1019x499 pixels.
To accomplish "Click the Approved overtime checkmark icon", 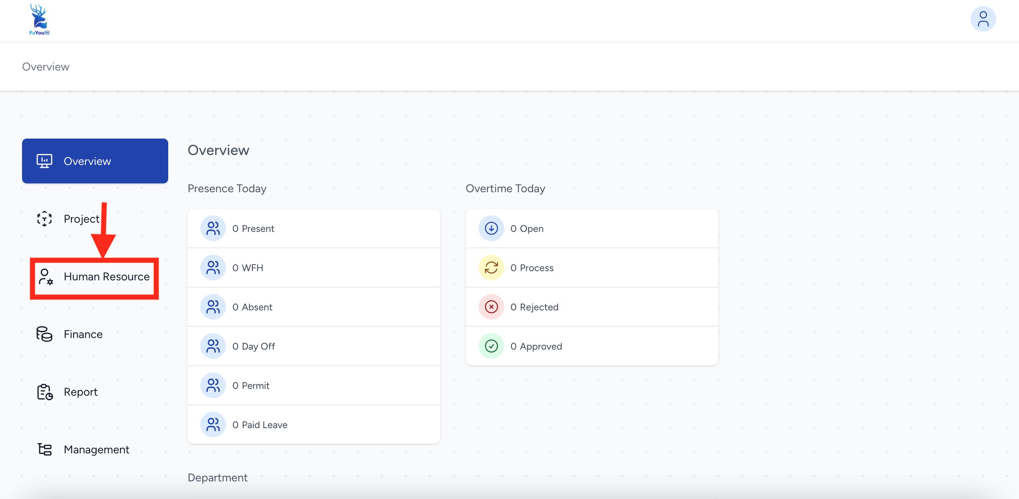I will 491,346.
